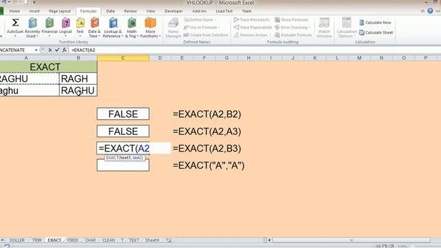Open the Watch Window
The height and width of the screenshot is (248, 441).
(324, 28)
